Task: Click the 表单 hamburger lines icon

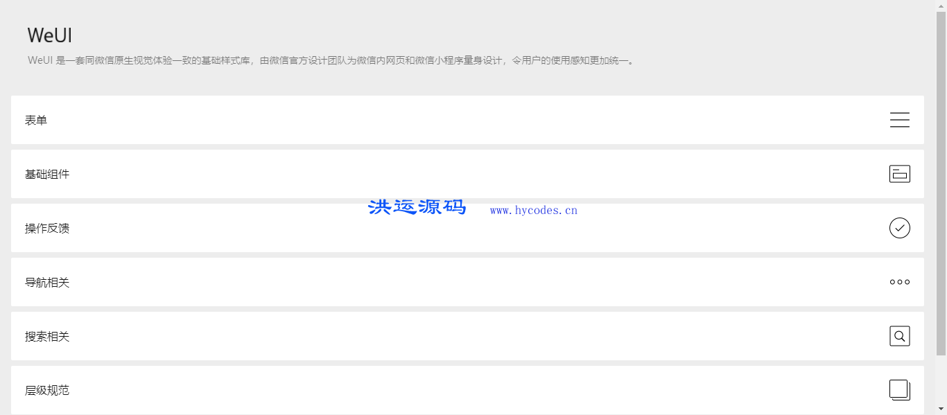Action: coord(899,120)
